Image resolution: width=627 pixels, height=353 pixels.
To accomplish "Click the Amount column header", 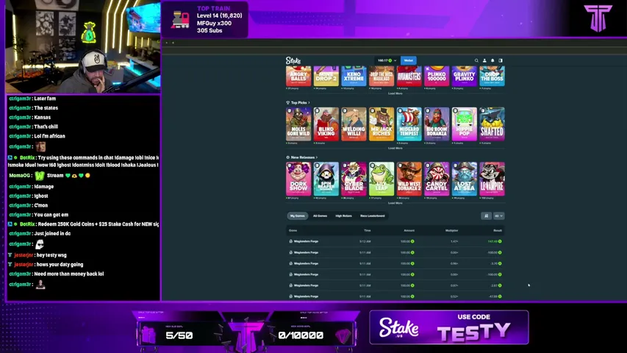I will pos(409,230).
